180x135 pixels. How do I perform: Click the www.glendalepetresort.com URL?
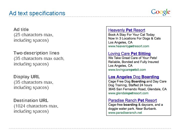coord(128,93)
